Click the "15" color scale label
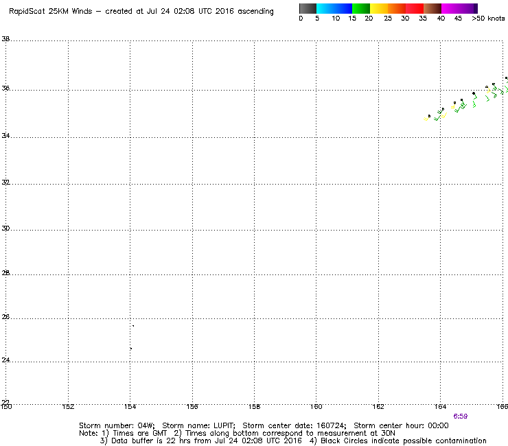508x446 pixels. [x=352, y=19]
